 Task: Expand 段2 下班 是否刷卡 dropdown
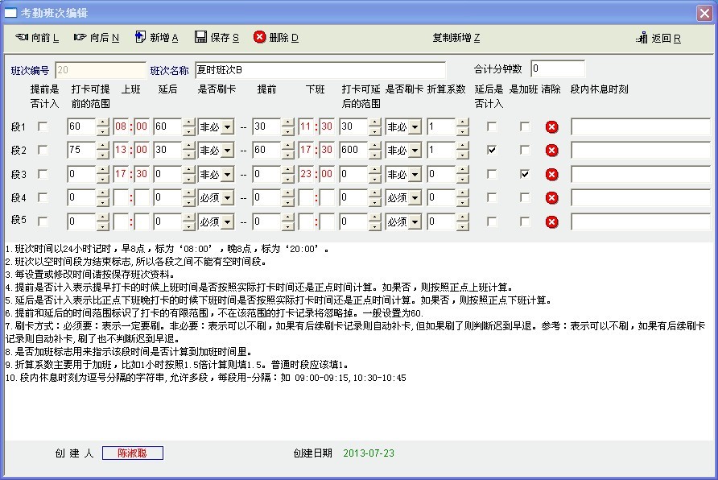(x=415, y=151)
